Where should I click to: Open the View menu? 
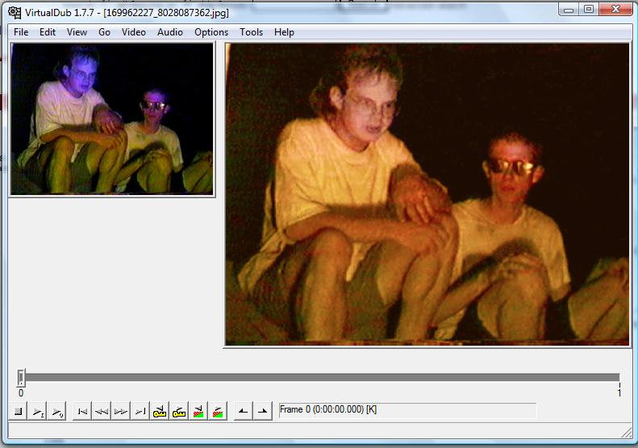point(77,32)
